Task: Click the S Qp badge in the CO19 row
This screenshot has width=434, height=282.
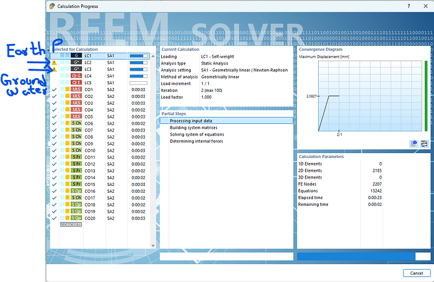Action: pos(76,211)
